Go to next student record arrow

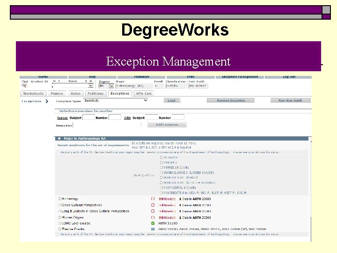[86, 81]
